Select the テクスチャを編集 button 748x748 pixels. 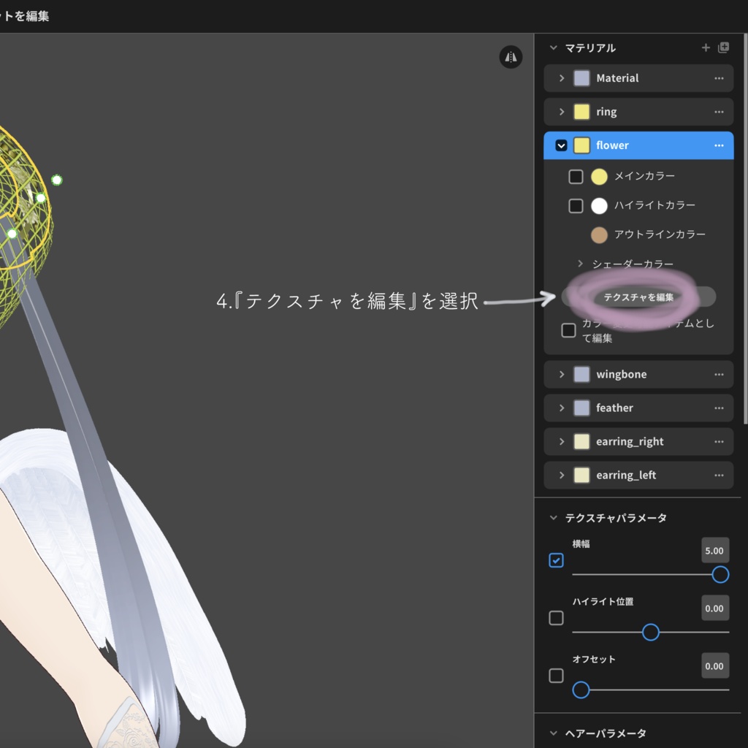click(x=638, y=297)
